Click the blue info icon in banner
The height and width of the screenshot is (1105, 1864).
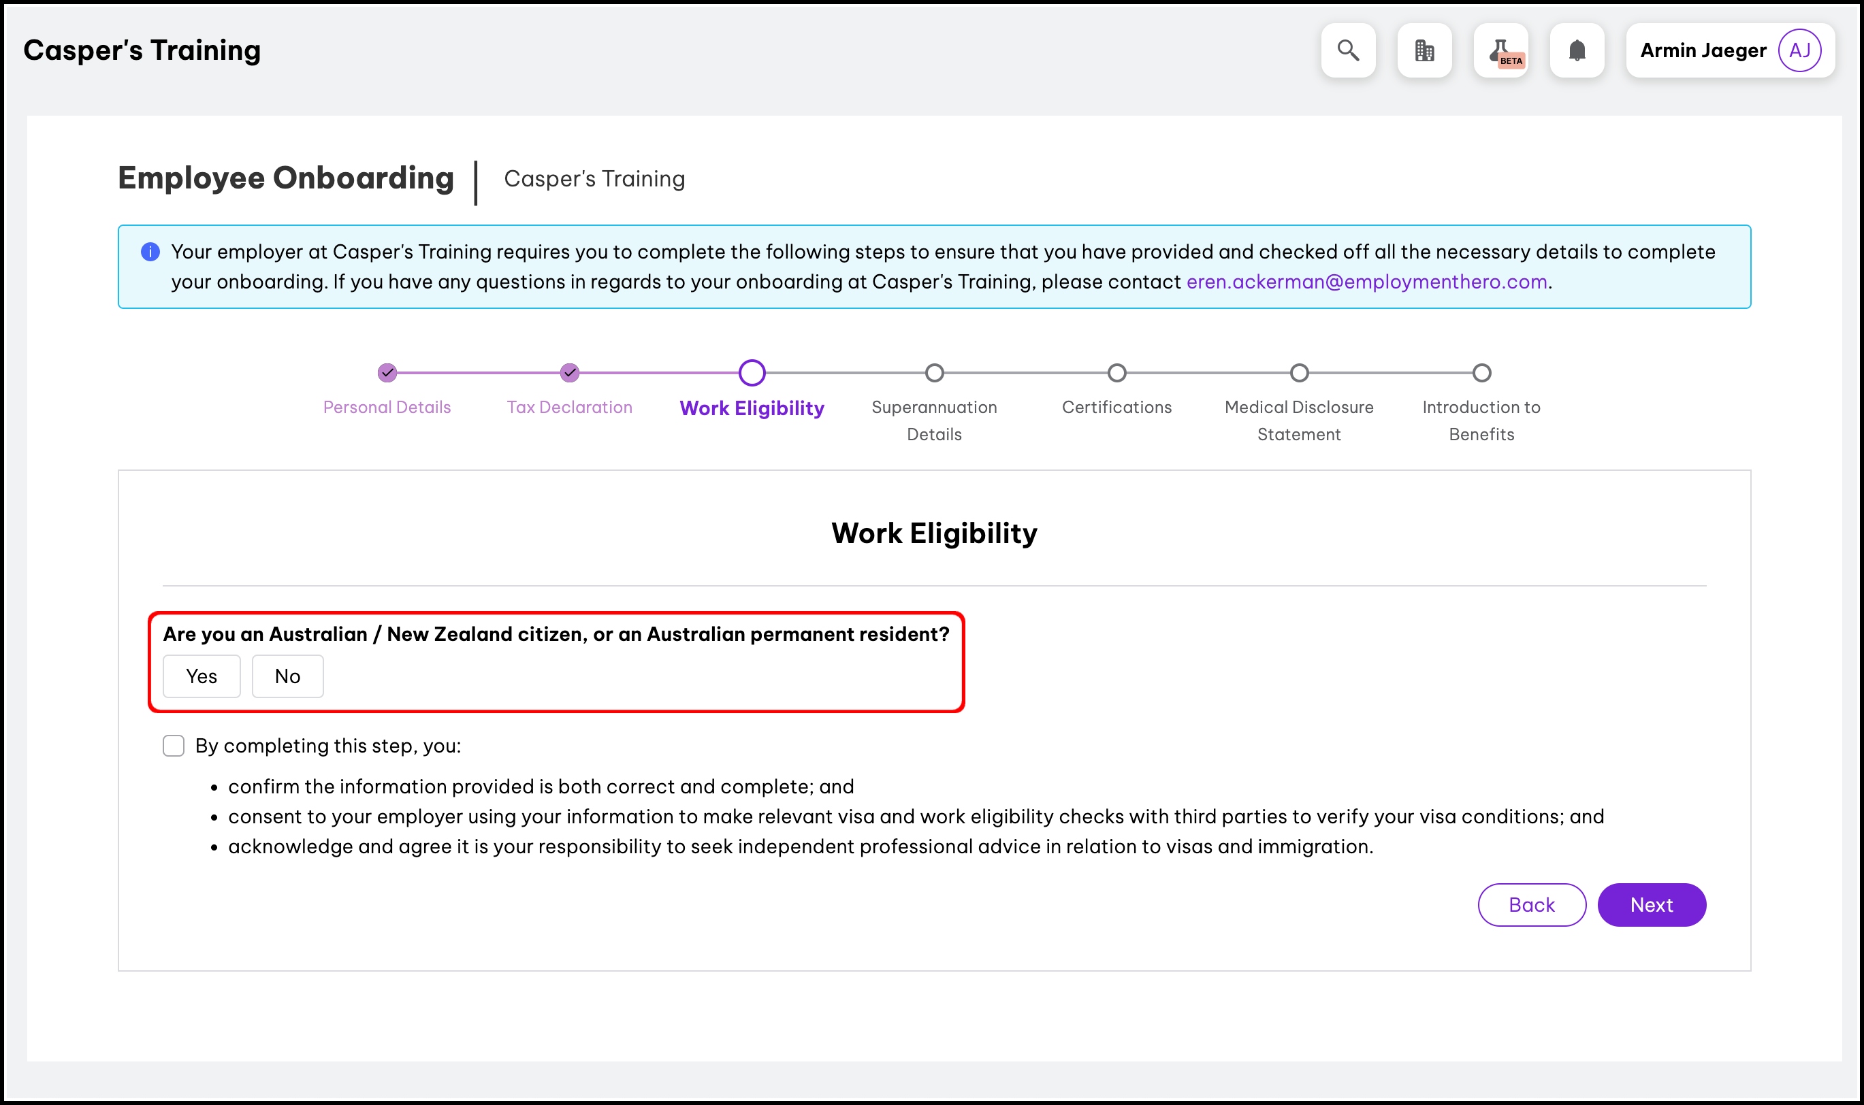(x=150, y=252)
